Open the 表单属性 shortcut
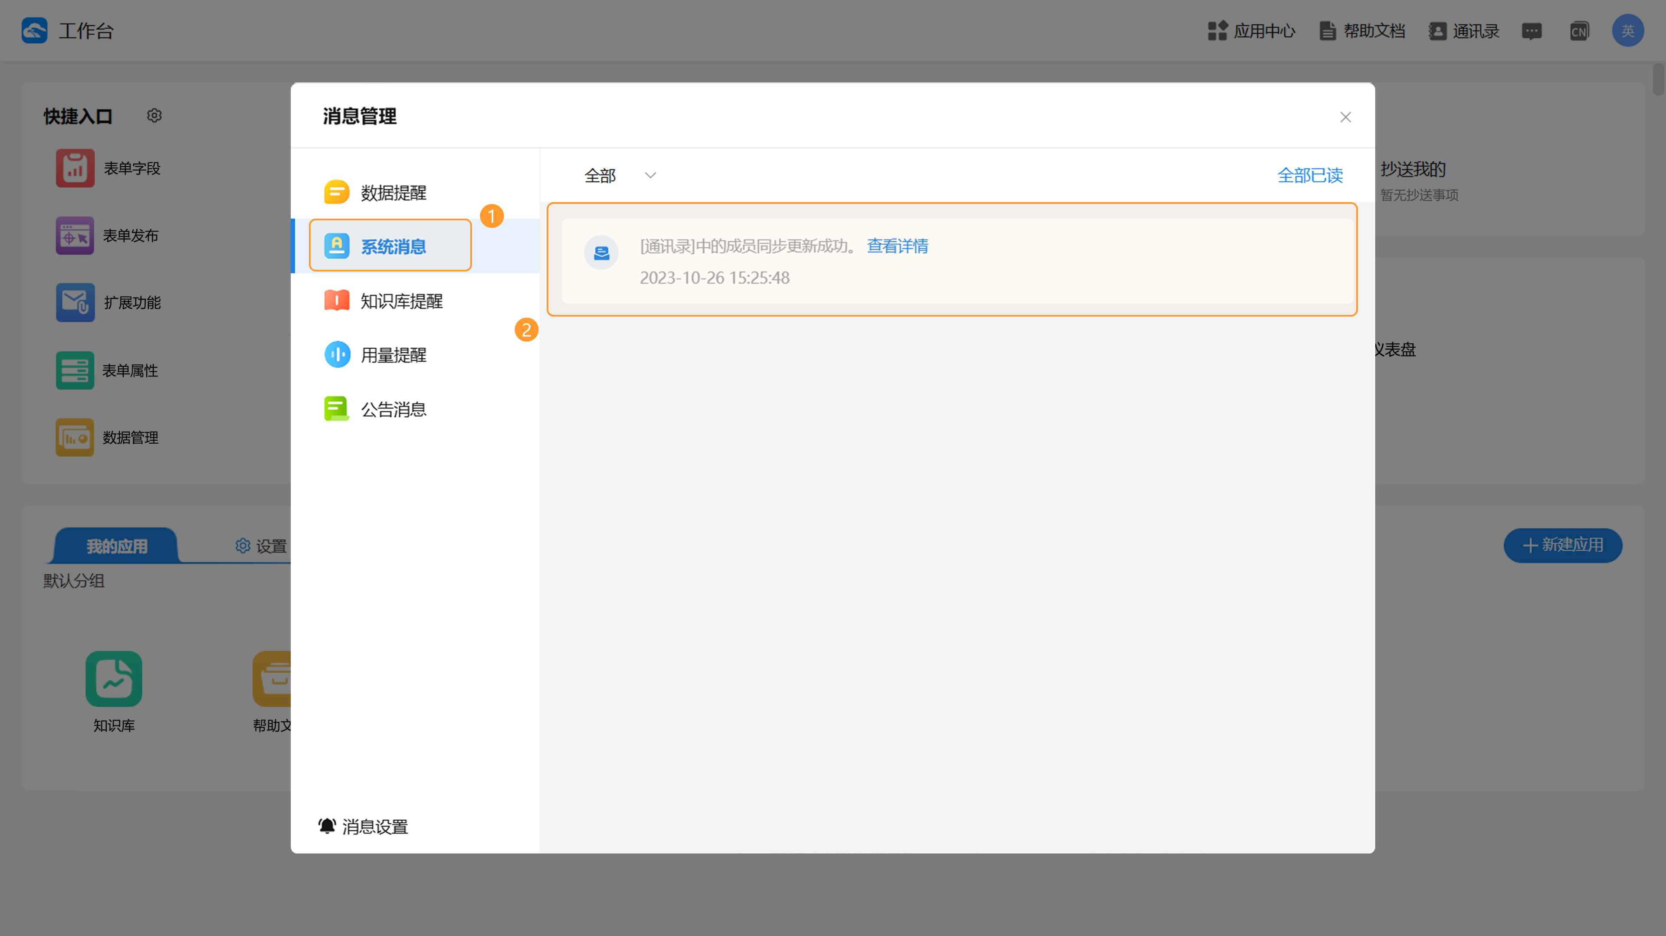 click(107, 370)
